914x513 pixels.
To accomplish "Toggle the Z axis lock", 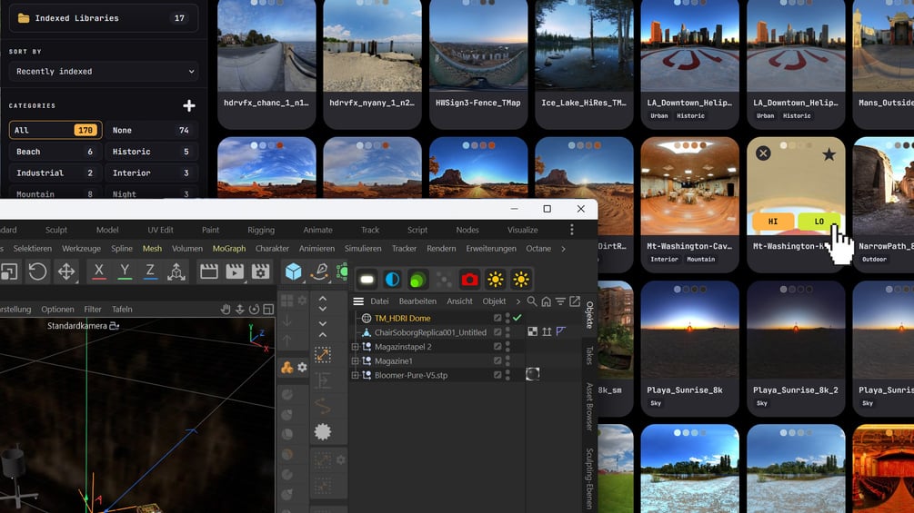I will click(x=150, y=271).
